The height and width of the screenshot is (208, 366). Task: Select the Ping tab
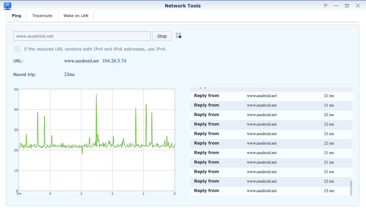pos(17,16)
